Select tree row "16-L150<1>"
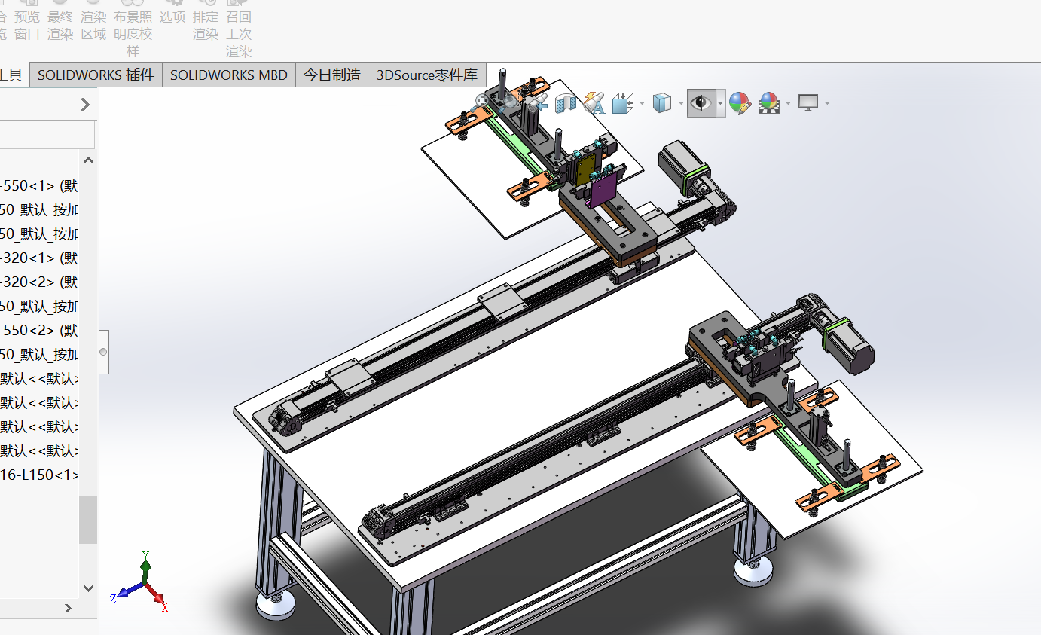 click(x=39, y=475)
